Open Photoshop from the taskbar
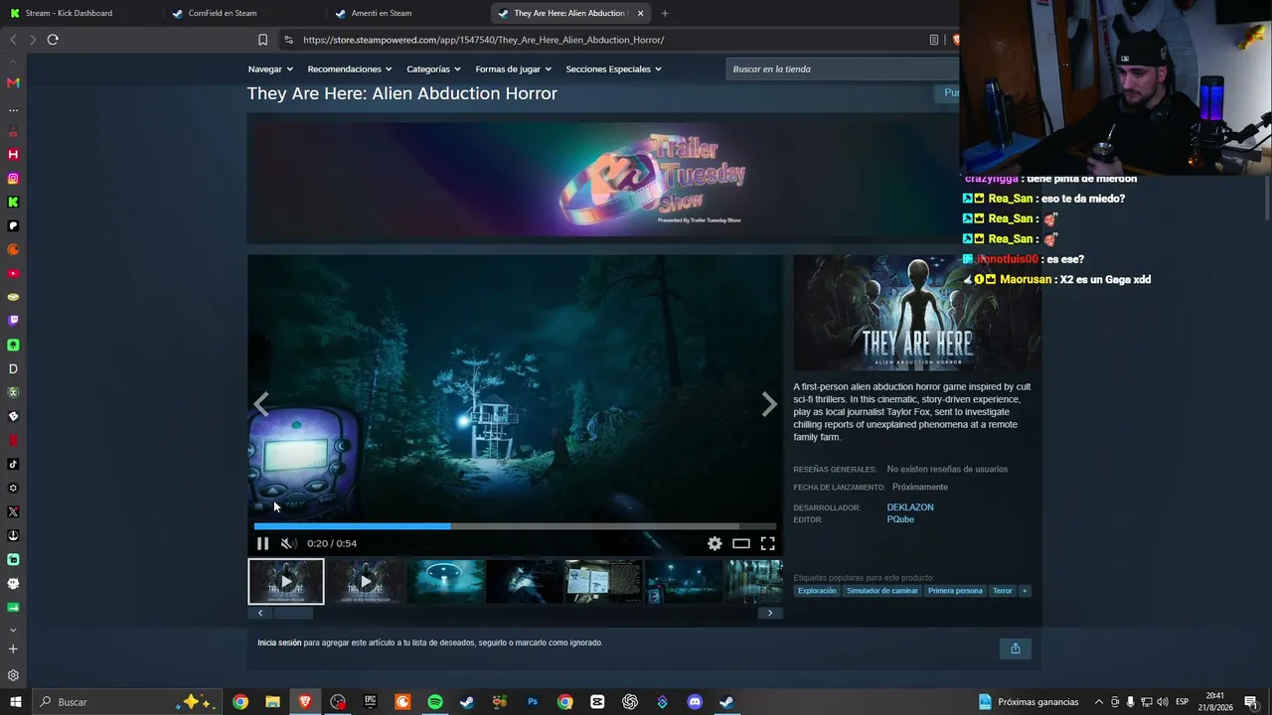The height and width of the screenshot is (715, 1272). (x=533, y=702)
